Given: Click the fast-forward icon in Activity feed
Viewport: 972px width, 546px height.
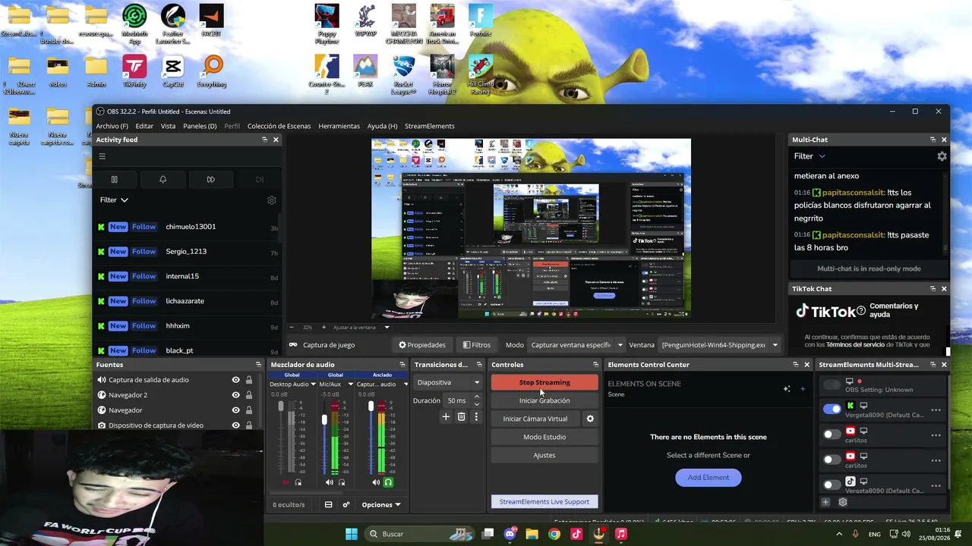Looking at the screenshot, I should [210, 180].
